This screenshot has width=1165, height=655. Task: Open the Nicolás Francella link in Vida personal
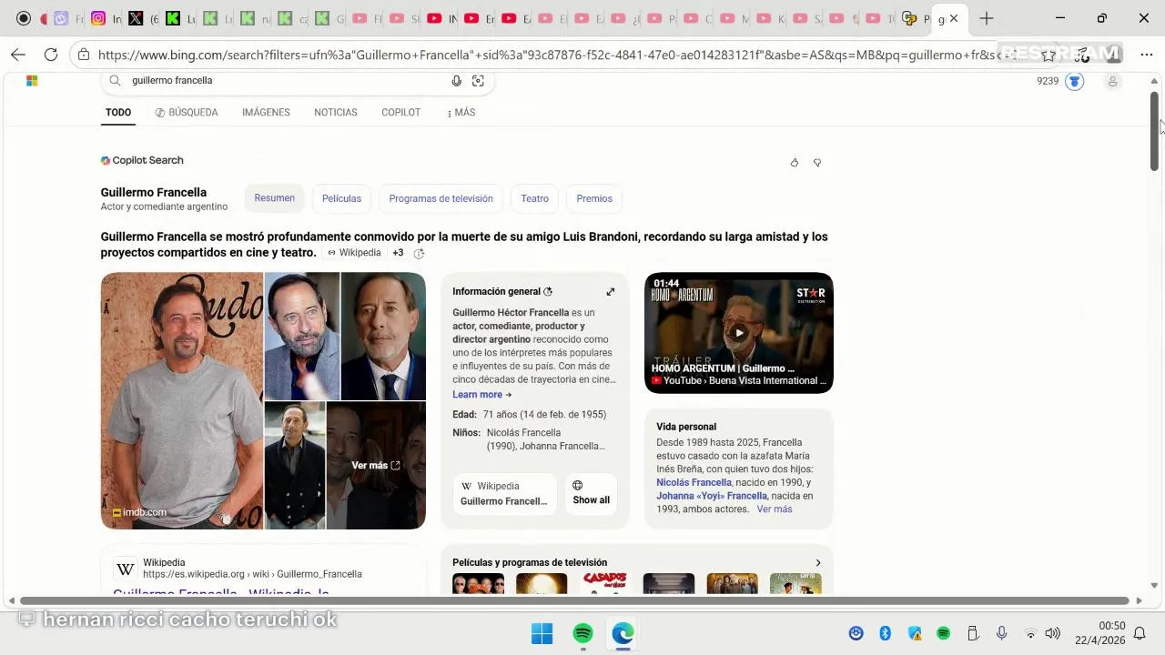(x=694, y=483)
